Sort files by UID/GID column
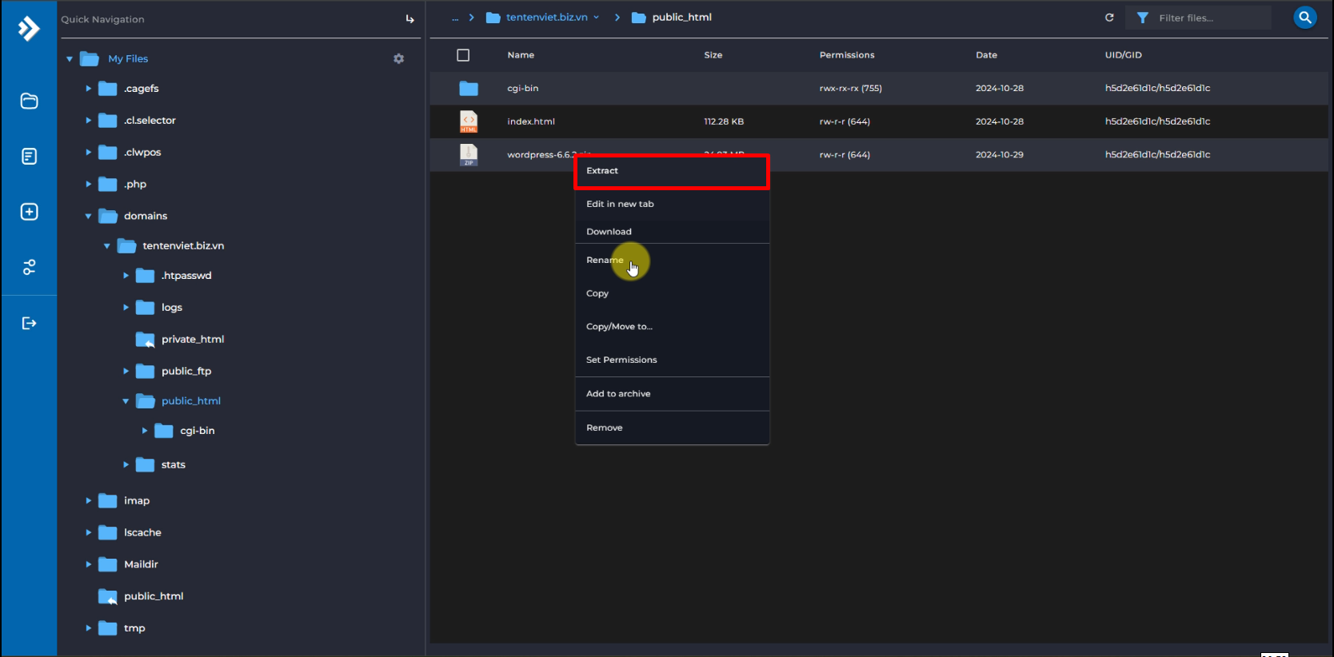1334x657 pixels. tap(1124, 55)
